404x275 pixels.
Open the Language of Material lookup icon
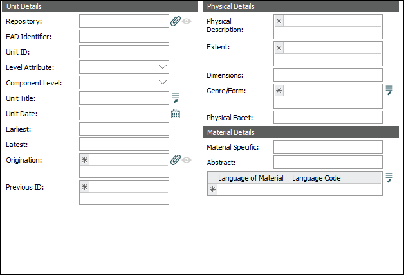click(x=389, y=178)
